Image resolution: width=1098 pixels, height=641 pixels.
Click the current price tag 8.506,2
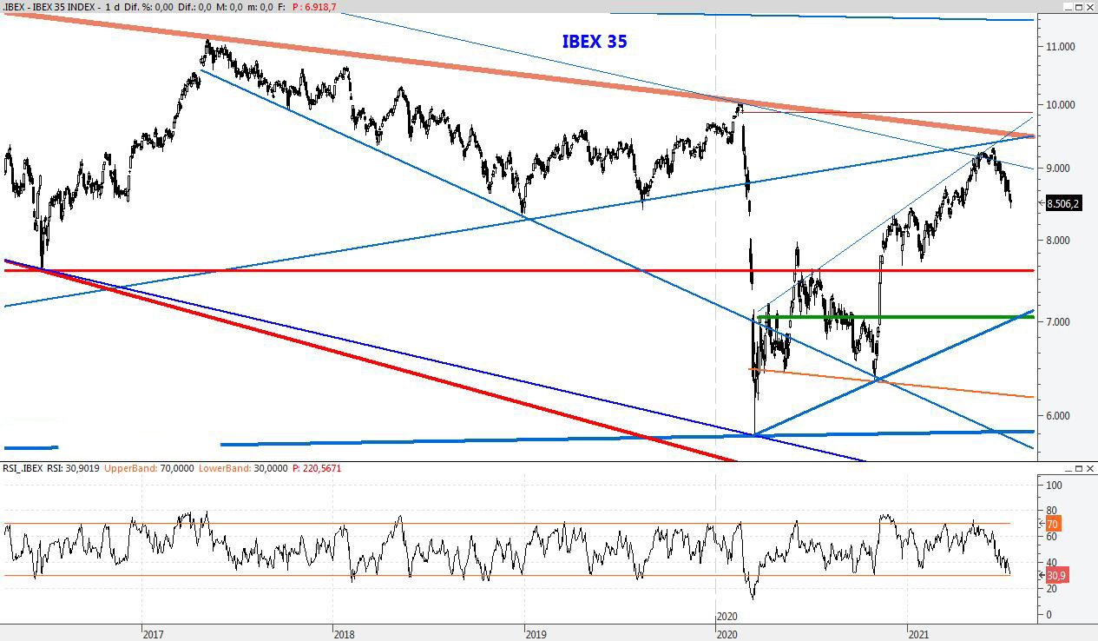[x=1062, y=204]
